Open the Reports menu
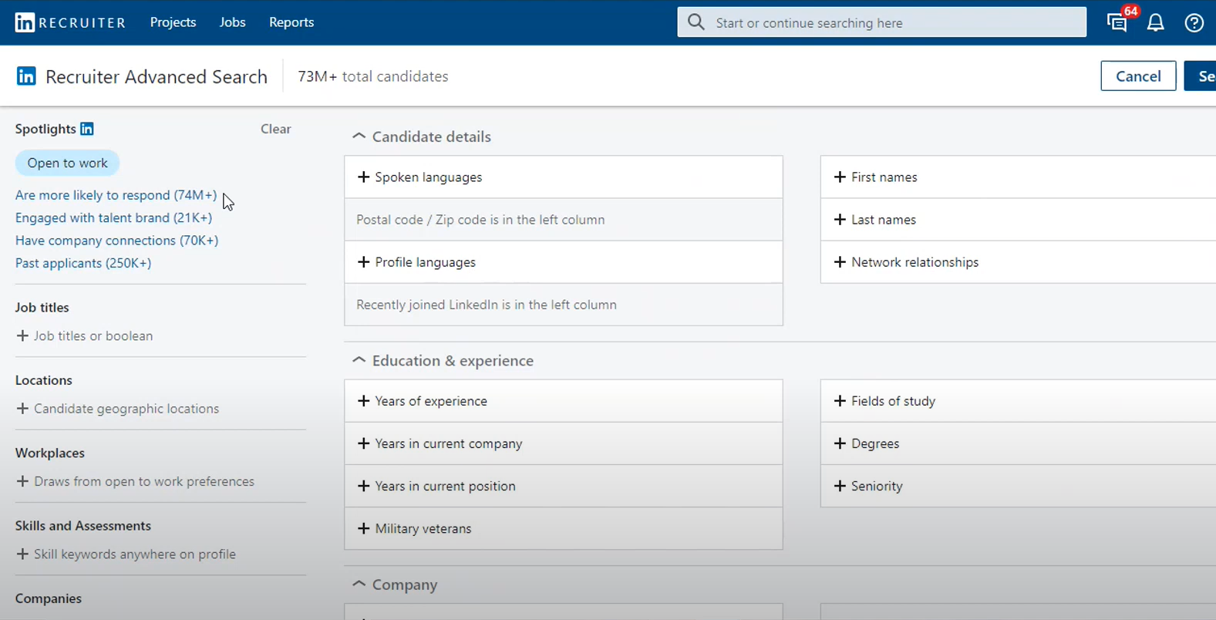The image size is (1216, 620). point(291,22)
